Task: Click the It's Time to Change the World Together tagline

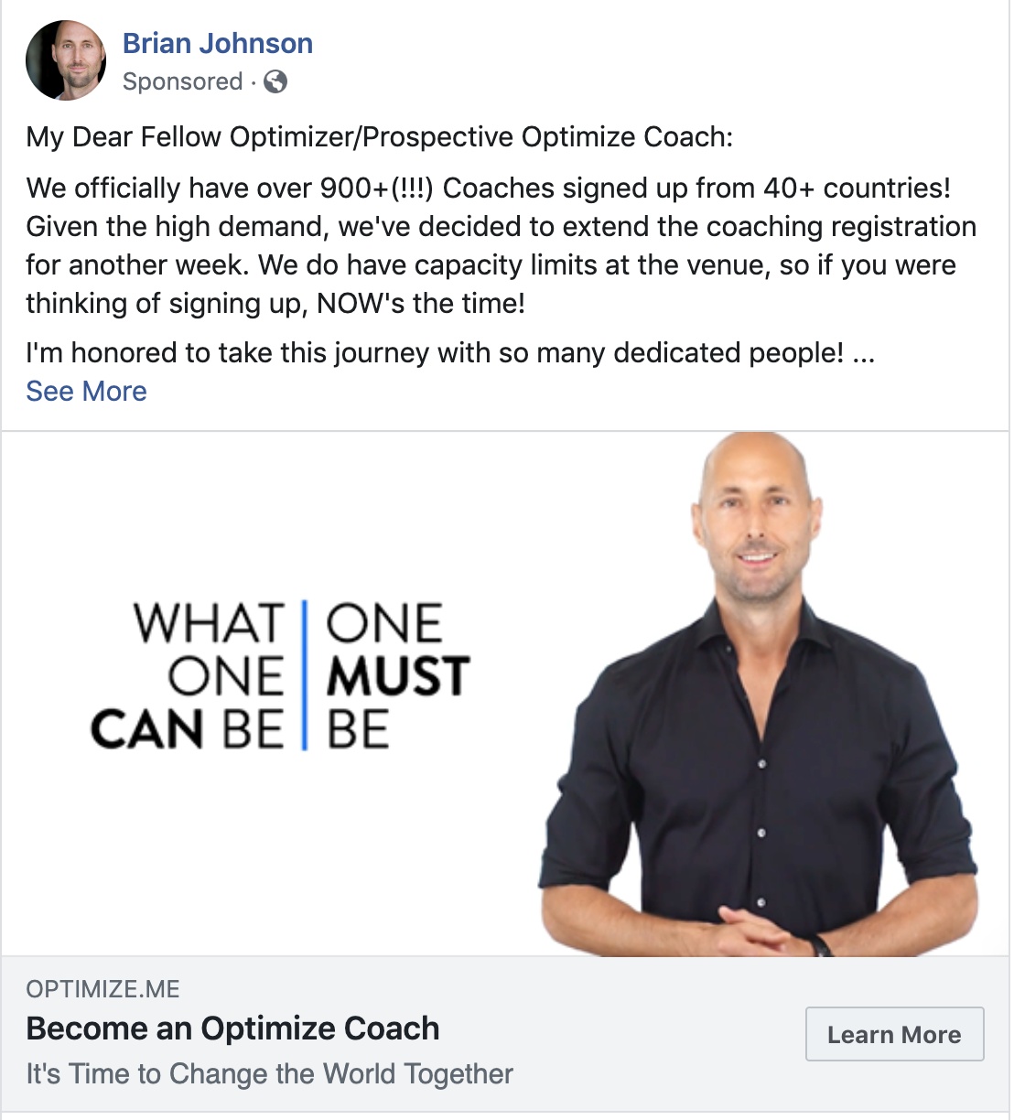Action: click(269, 1073)
